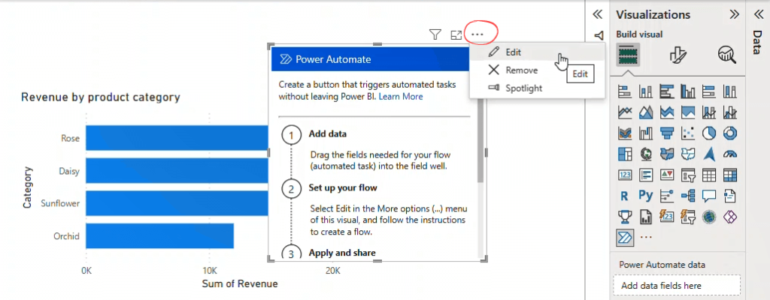Open Get more visuals ellipsis
Screen dimensions: 770x300
click(646, 237)
